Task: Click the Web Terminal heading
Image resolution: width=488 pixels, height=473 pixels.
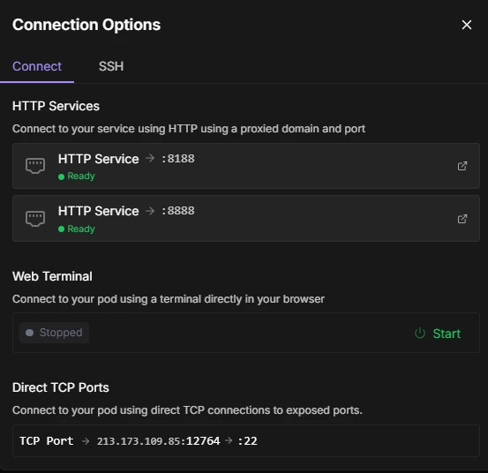Action: coord(52,276)
